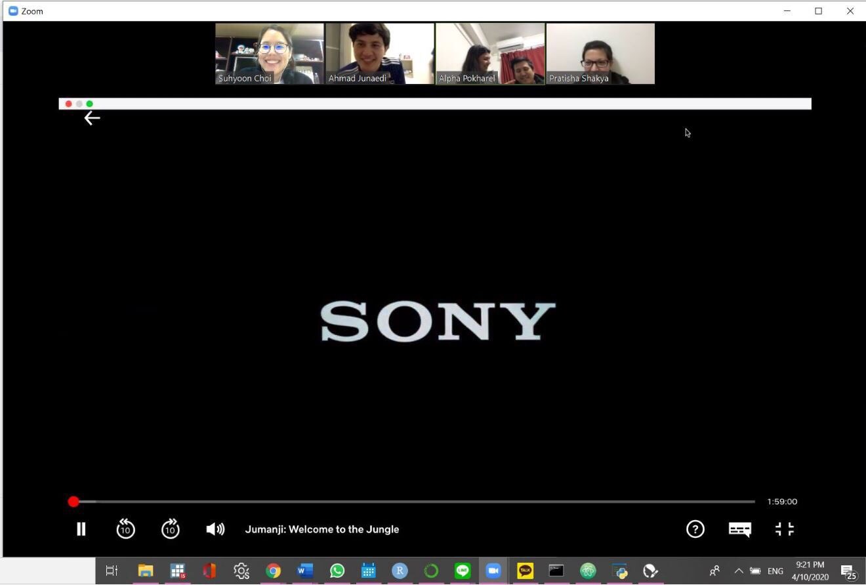The height and width of the screenshot is (585, 866).
Task: Open the Atom editor on the taskbar
Action: (x=588, y=571)
